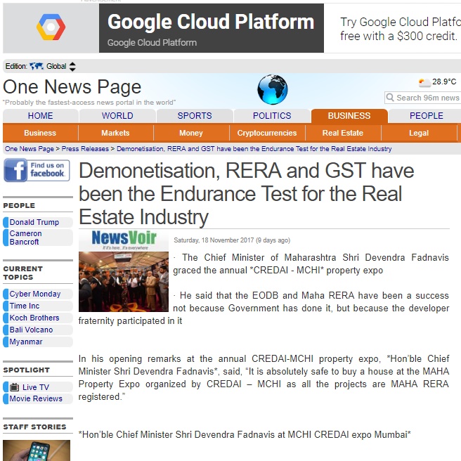Click the STAFF STORIES section heading
The width and height of the screenshot is (461, 461).
[34, 427]
